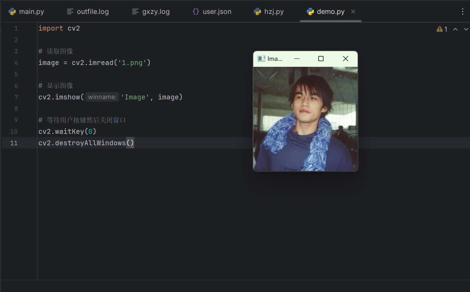Open the editor tabs three-dot menu
This screenshot has width=470, height=292.
click(x=463, y=11)
